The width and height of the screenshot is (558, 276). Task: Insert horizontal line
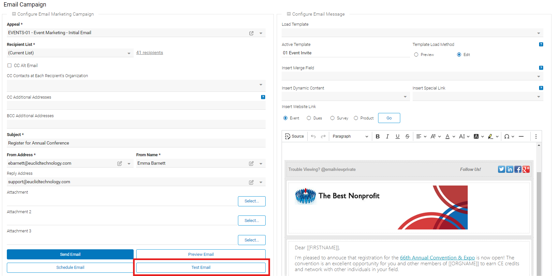coord(521,136)
